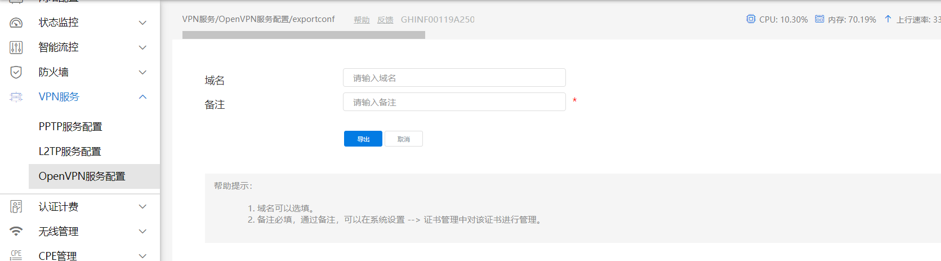Select OpenVPN服务配置 submenu item
941x261 pixels.
(82, 176)
